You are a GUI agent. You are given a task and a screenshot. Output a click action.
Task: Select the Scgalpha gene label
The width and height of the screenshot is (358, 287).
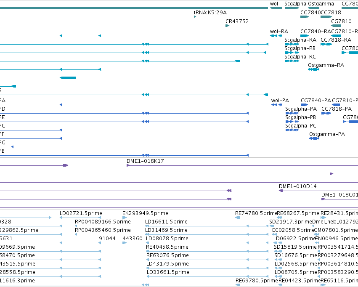(295, 4)
